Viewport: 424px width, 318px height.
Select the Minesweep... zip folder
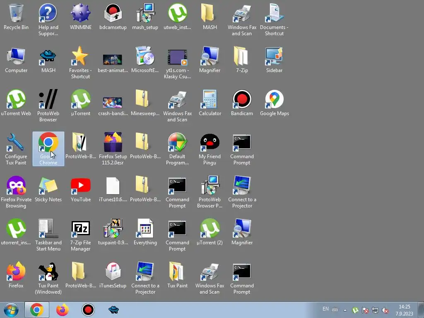coord(145,103)
